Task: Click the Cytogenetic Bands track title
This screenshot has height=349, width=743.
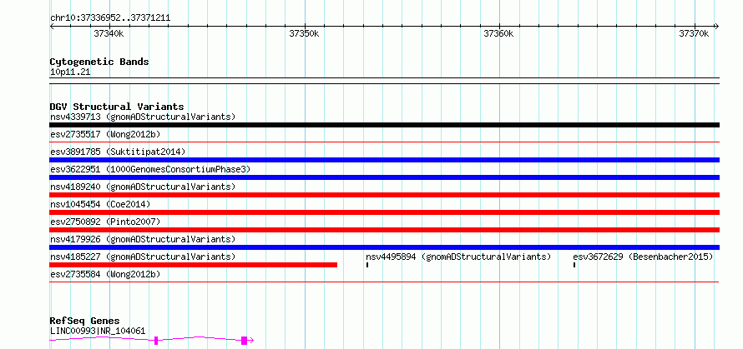Action: click(99, 62)
